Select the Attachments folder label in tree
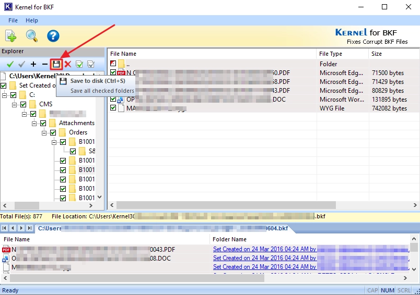 [x=77, y=123]
